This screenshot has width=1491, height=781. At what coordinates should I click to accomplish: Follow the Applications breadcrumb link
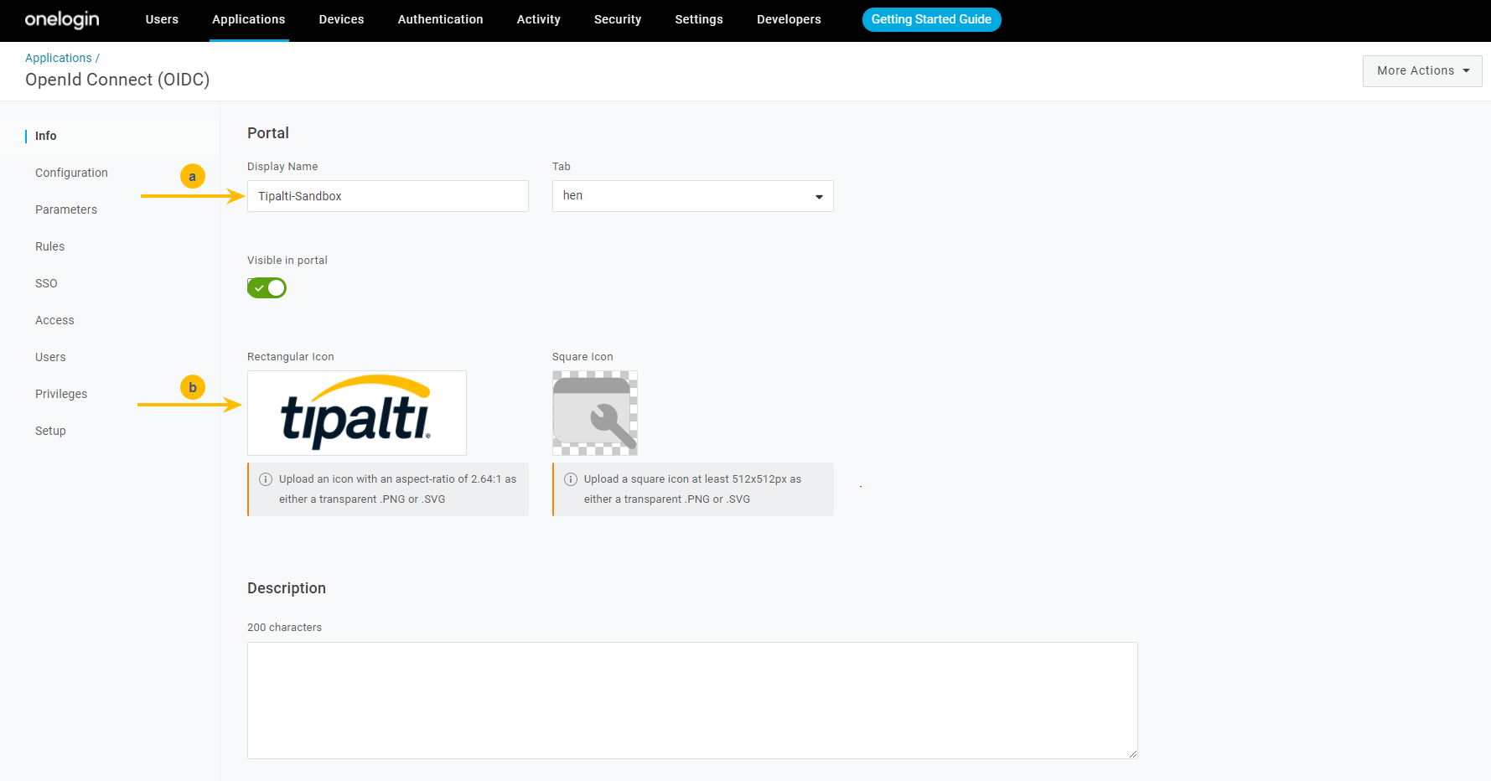(58, 58)
